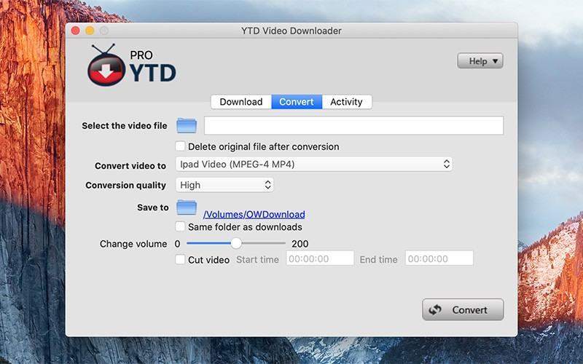Open folder browser for video file selection
The width and height of the screenshot is (583, 364).
[187, 125]
